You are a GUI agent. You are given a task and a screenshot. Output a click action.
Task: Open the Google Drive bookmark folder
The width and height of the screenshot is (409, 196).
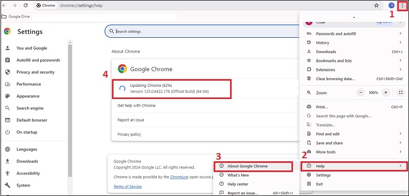pos(16,17)
